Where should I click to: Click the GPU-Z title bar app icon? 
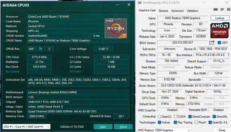[x=140, y=3]
